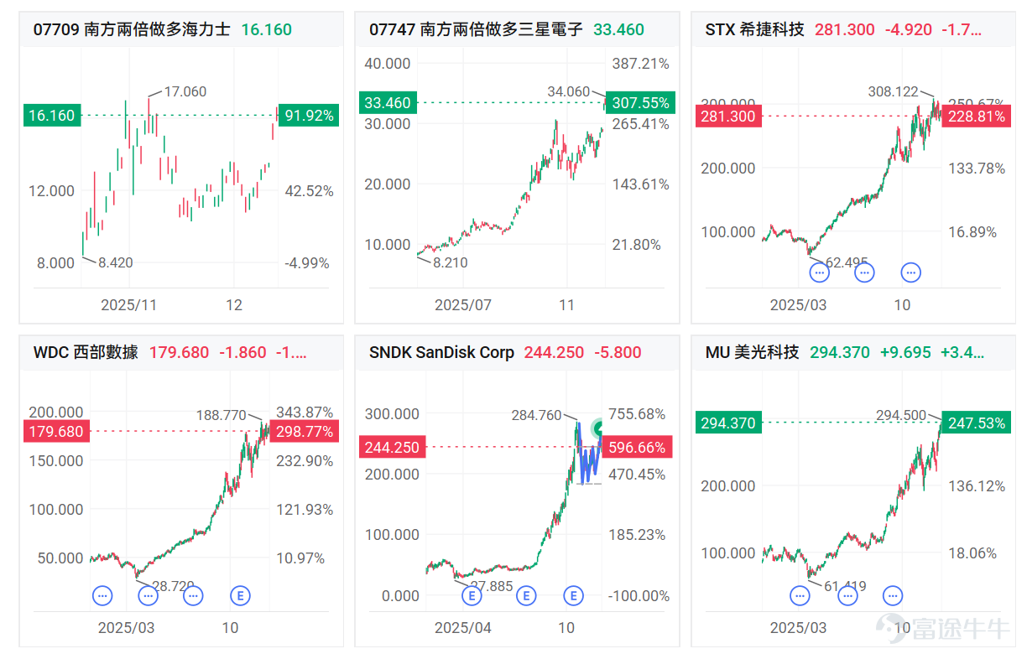The height and width of the screenshot is (659, 1027).
Task: Click the 284.760 high label on SNDK chart
Action: pos(536,414)
